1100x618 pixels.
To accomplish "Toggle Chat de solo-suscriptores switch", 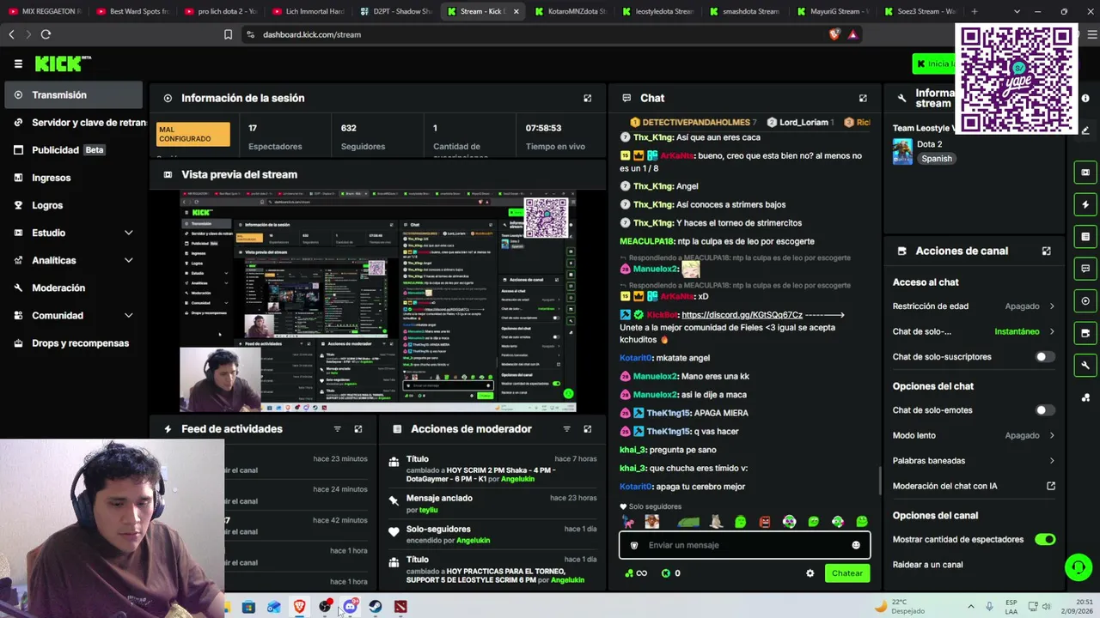I will [1045, 357].
